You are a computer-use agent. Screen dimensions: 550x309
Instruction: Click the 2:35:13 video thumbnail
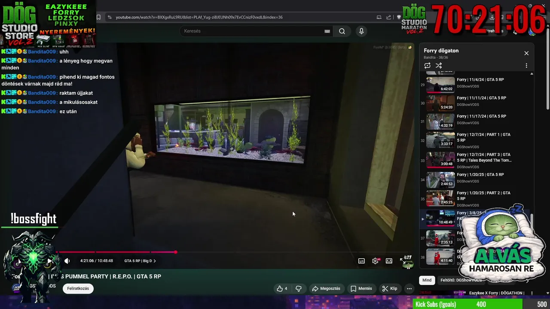tap(440, 238)
